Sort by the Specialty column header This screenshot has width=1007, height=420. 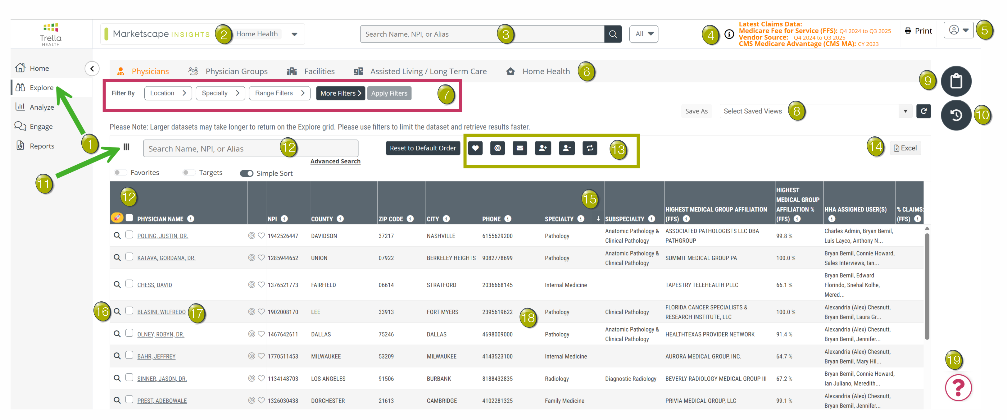pyautogui.click(x=559, y=219)
